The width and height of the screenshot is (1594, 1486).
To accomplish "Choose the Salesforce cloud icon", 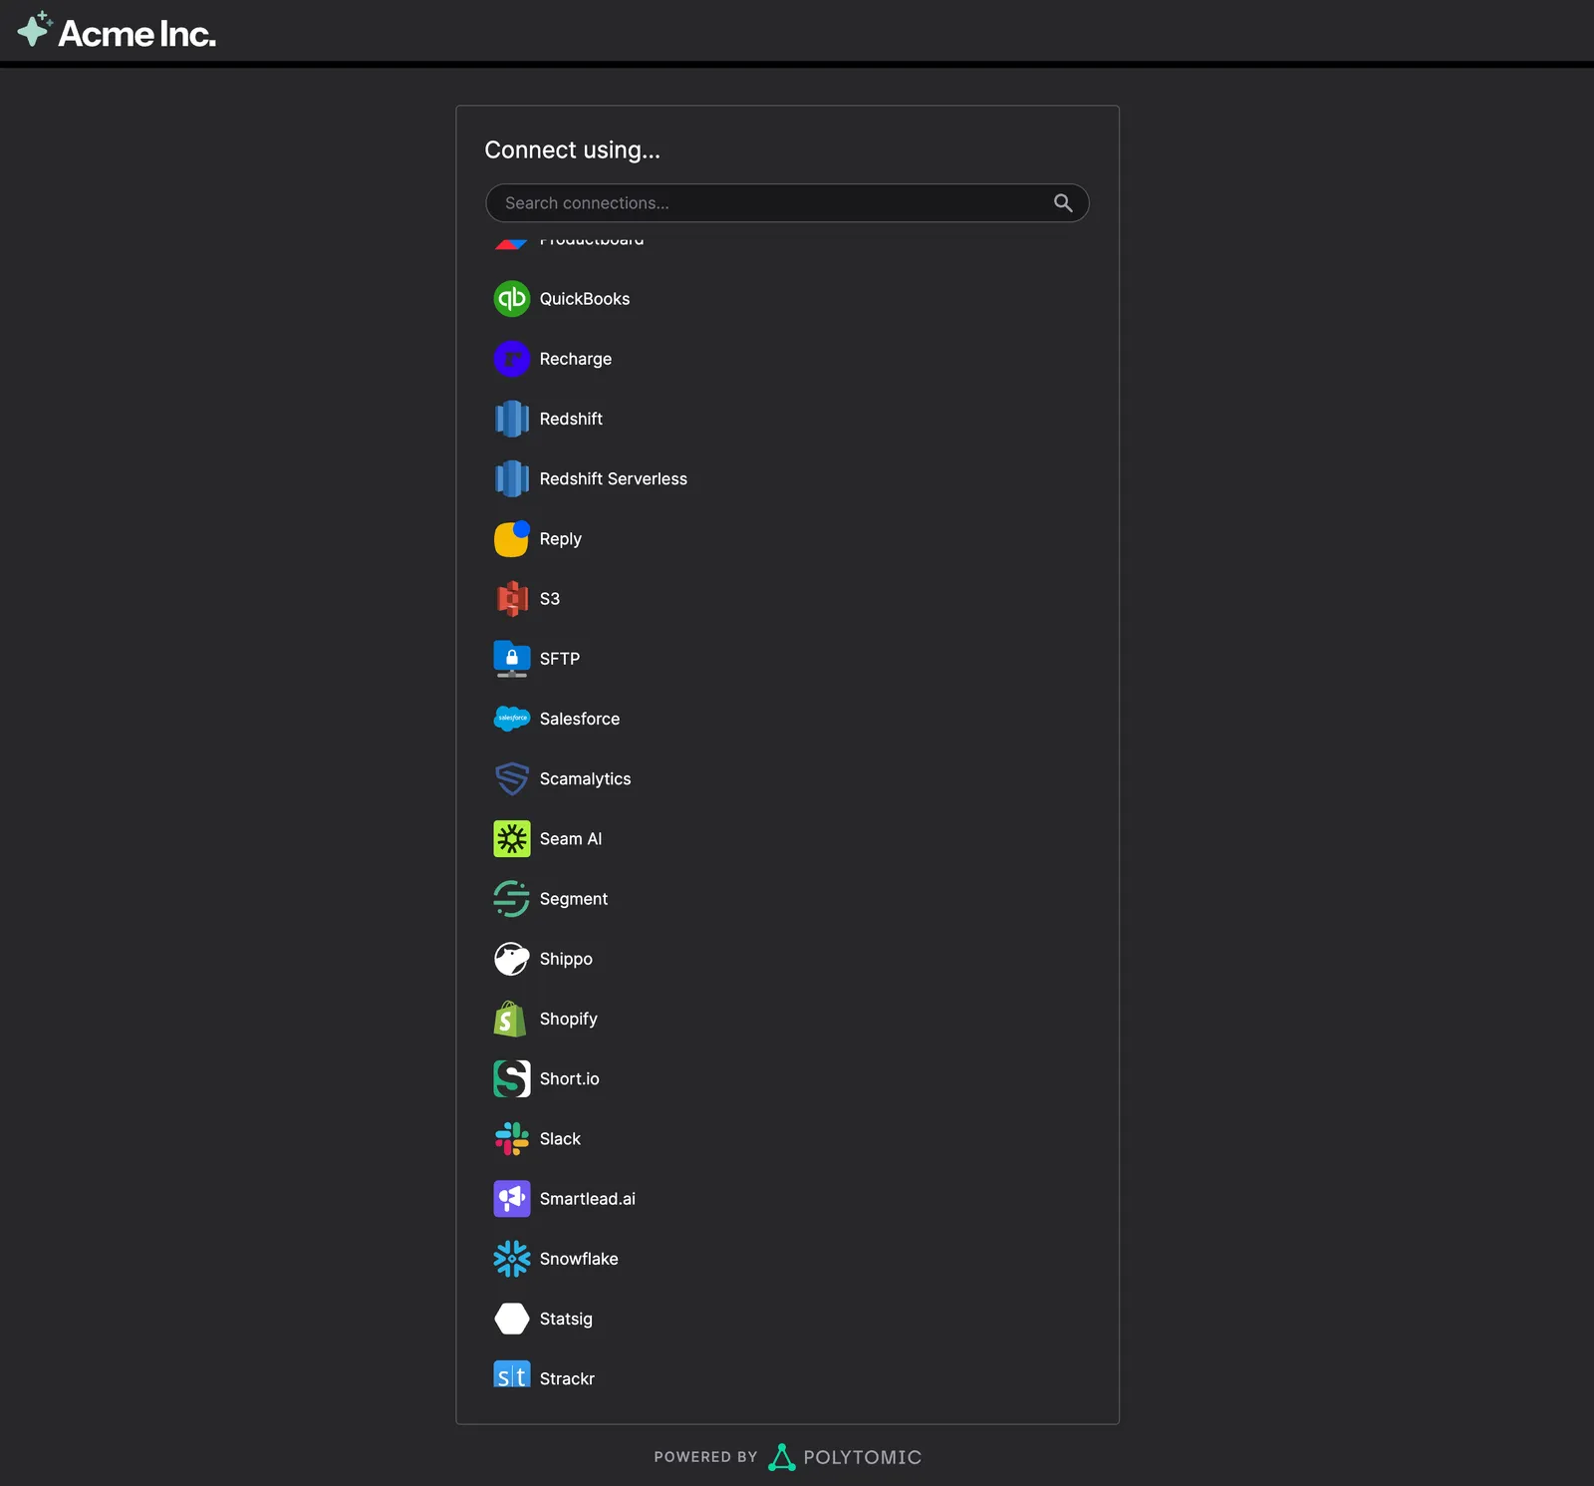I will [512, 719].
